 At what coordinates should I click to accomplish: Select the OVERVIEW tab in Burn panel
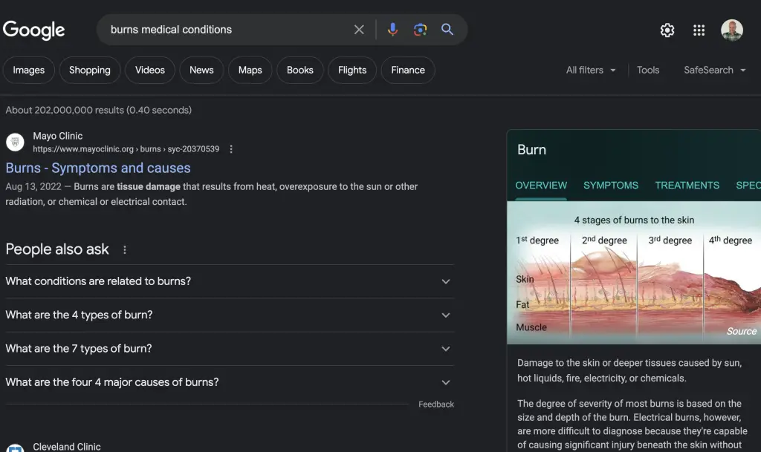pos(541,186)
